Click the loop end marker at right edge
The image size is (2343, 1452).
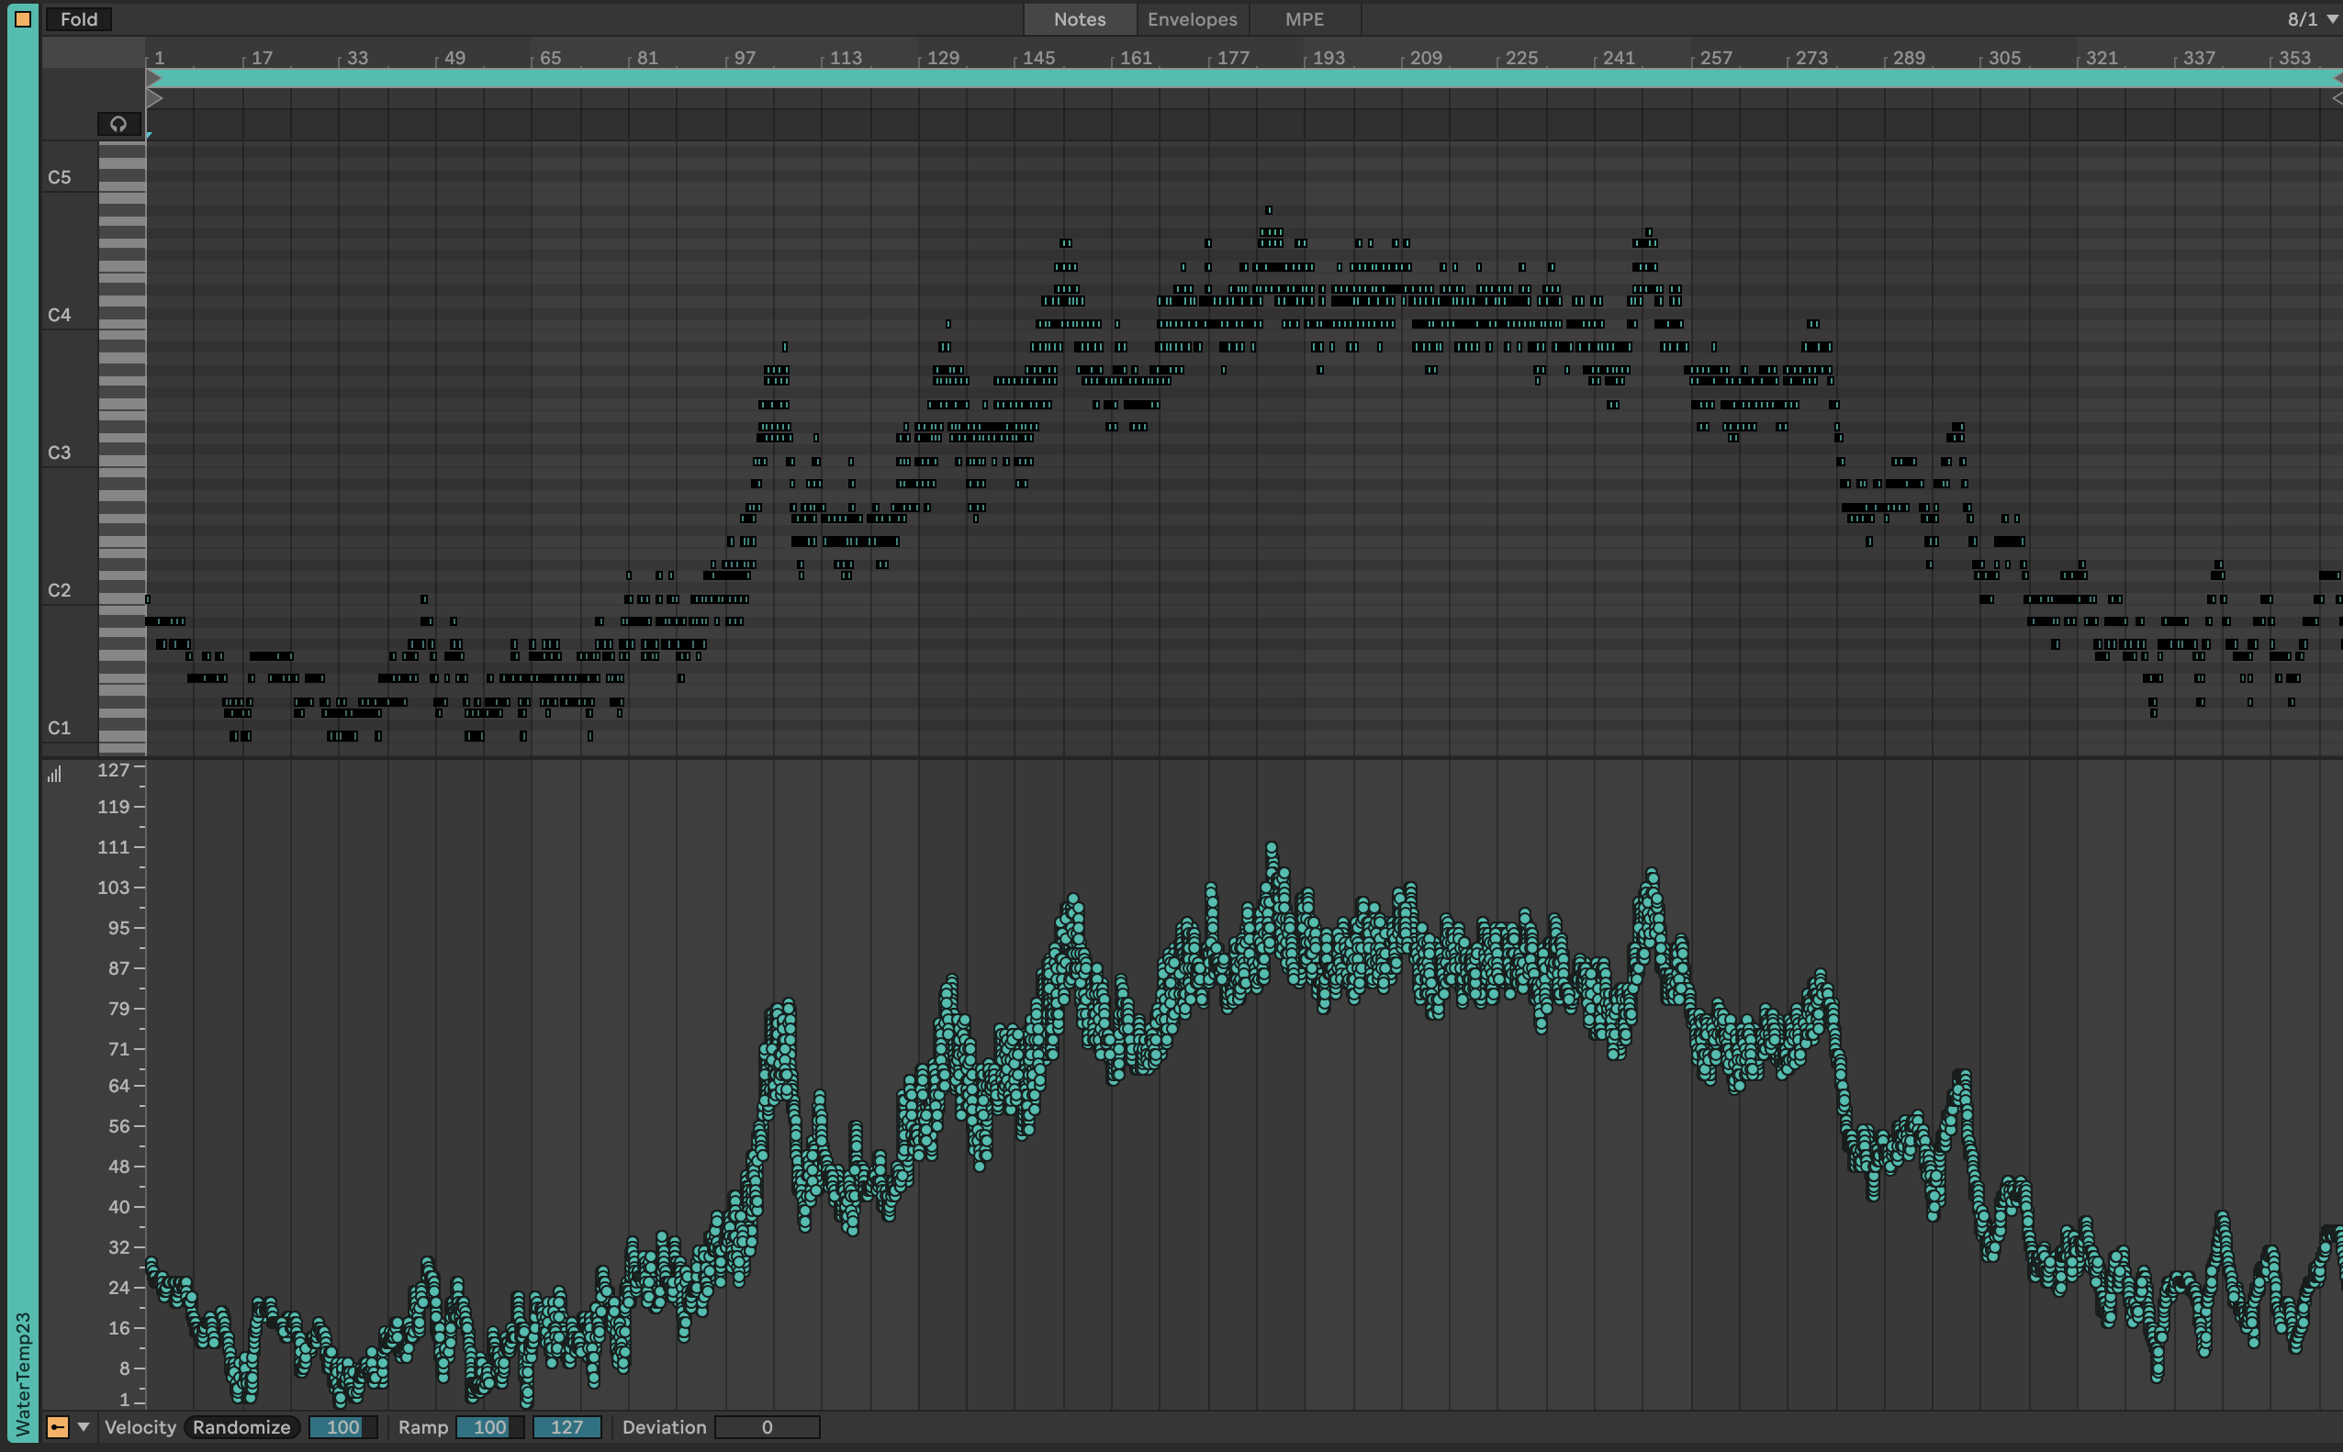point(2337,78)
